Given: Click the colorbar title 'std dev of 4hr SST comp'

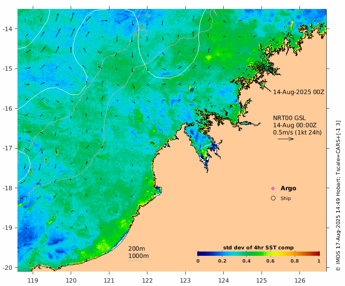Looking at the screenshot, I should point(258,248).
